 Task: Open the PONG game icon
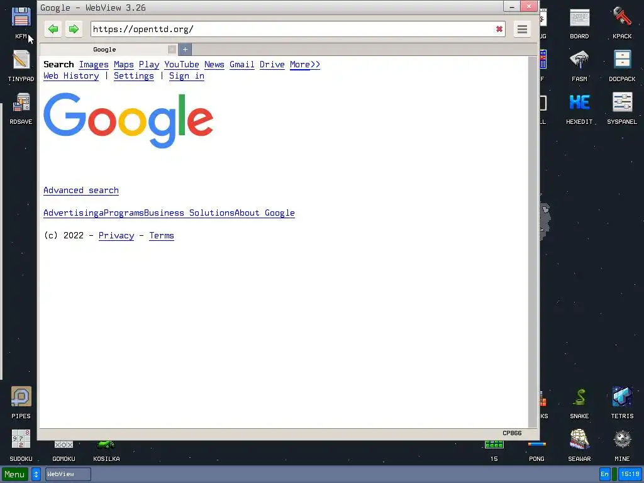[537, 451]
